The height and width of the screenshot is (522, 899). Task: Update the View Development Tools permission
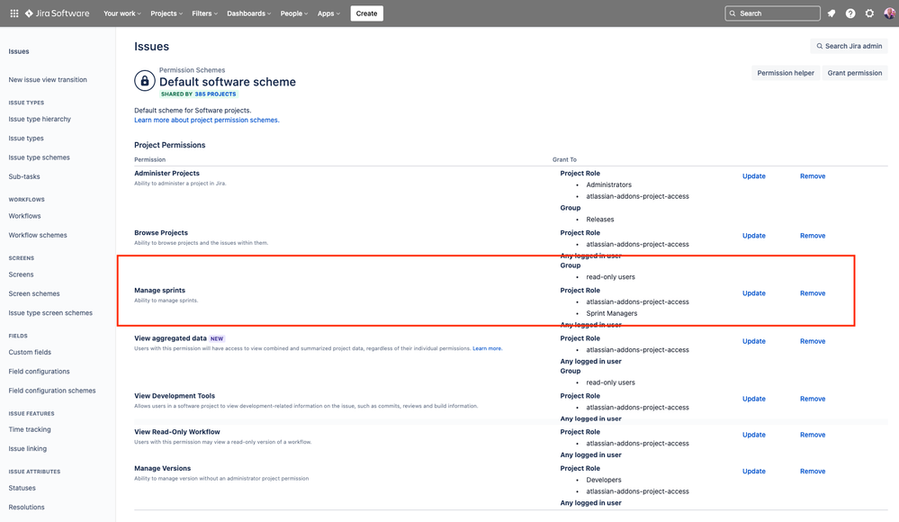753,399
